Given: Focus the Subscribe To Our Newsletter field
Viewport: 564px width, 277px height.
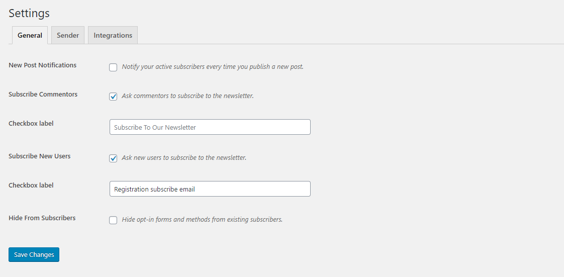Looking at the screenshot, I should (210, 127).
